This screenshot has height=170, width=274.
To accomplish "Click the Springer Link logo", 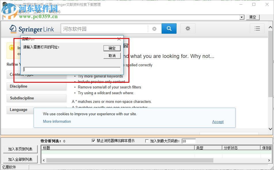I will pos(32,29).
